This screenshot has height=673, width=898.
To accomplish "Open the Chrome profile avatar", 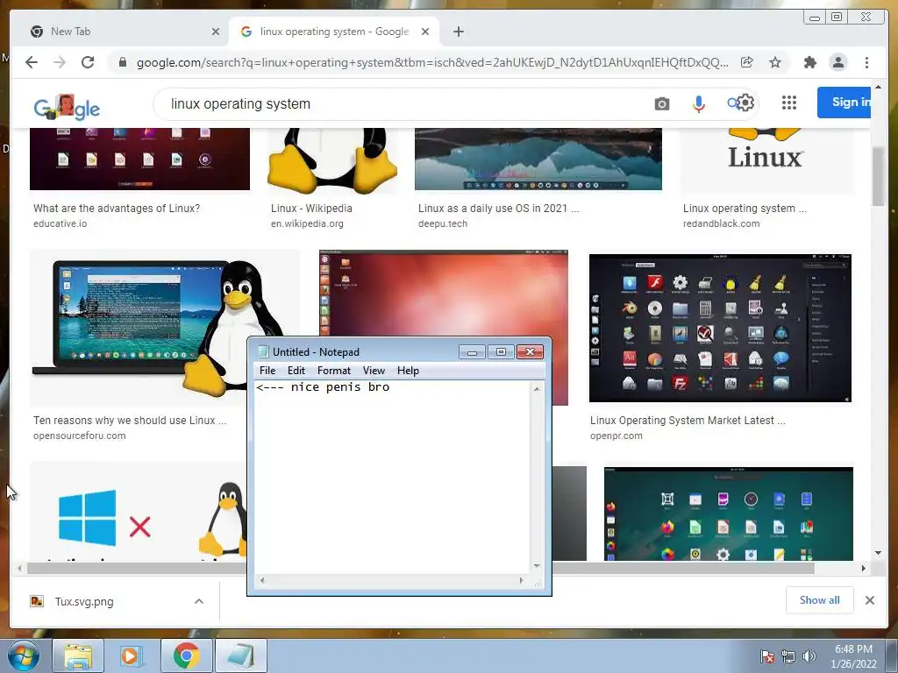I will tap(837, 62).
